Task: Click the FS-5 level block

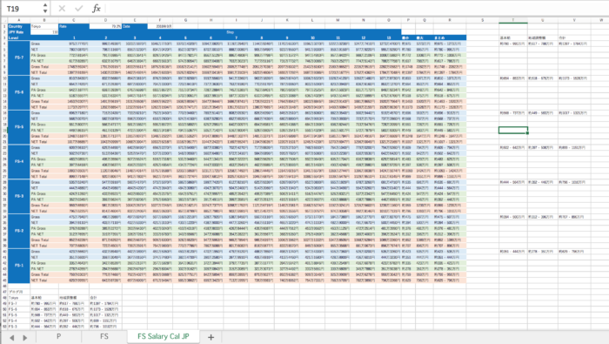Action: (18, 127)
